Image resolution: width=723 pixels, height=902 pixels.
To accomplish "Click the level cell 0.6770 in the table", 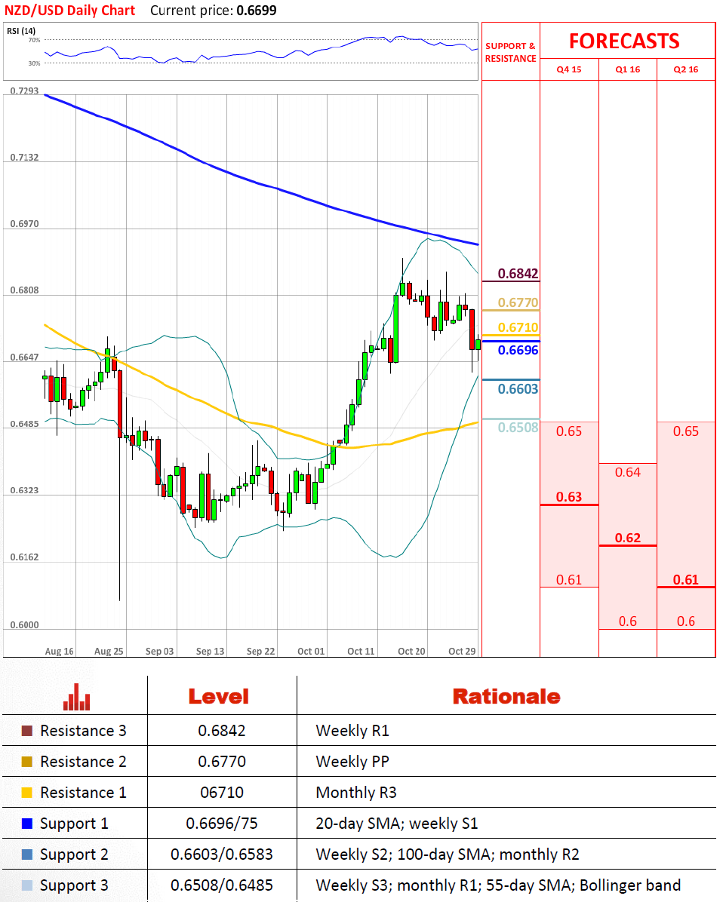I will (222, 762).
